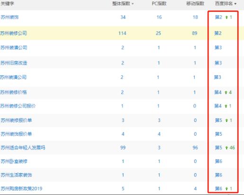Click the 移动指数 column header
The height and width of the screenshot is (195, 244).
tap(195, 3)
